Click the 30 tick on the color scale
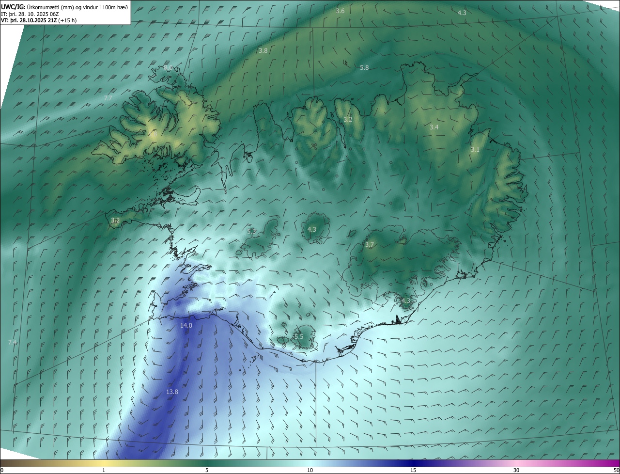Screen dimensions: 620x474 point(516,470)
